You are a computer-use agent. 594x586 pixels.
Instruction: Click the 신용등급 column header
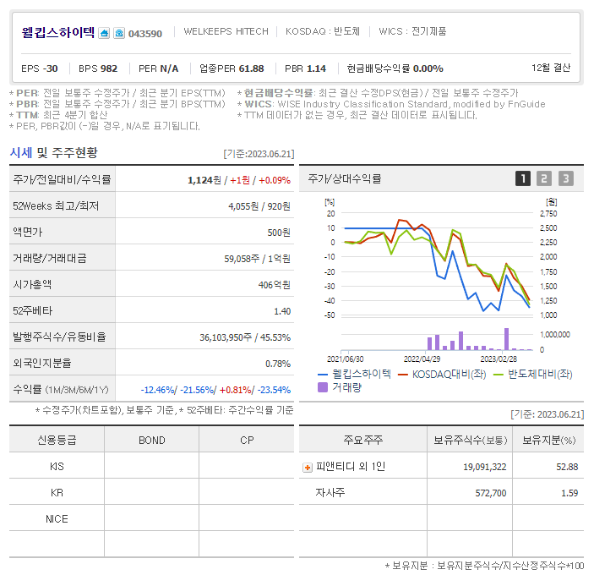coord(57,440)
